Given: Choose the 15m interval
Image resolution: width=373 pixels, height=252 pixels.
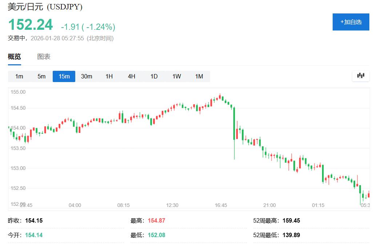Looking at the screenshot, I should [x=64, y=76].
